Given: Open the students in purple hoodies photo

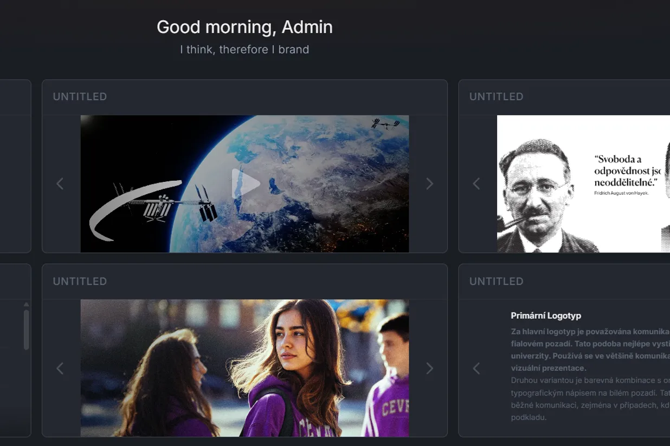Looking at the screenshot, I should click(x=244, y=368).
